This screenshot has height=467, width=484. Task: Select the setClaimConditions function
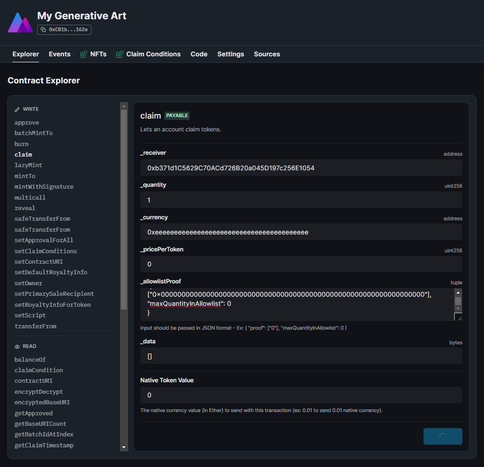tap(45, 251)
